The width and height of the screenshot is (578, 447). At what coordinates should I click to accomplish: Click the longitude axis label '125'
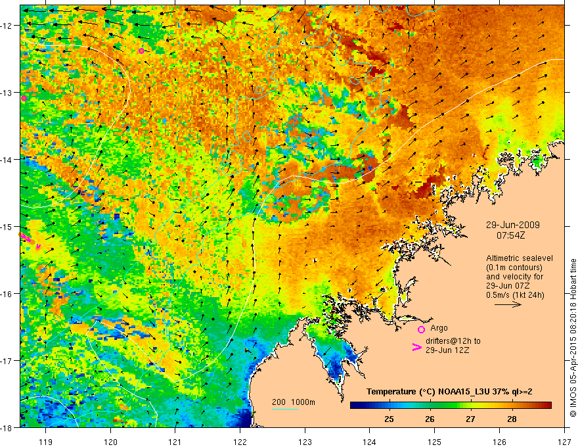pyautogui.click(x=435, y=442)
